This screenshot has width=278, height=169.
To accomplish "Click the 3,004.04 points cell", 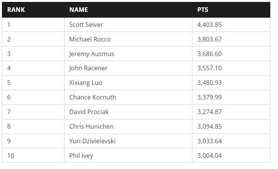I will pyautogui.click(x=209, y=156).
